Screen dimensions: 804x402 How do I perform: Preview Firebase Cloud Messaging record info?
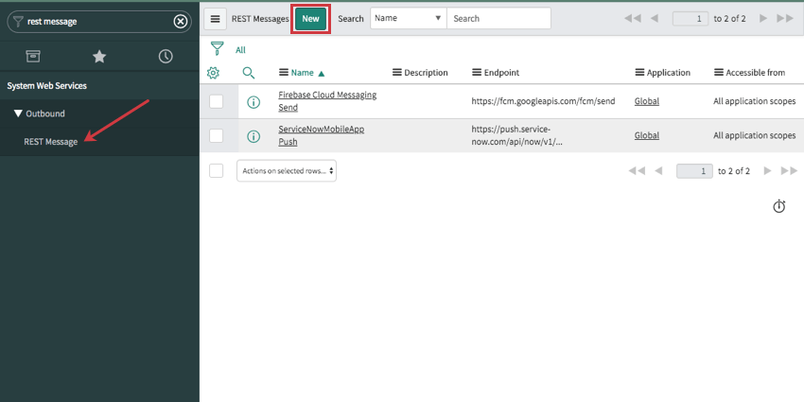pos(253,102)
